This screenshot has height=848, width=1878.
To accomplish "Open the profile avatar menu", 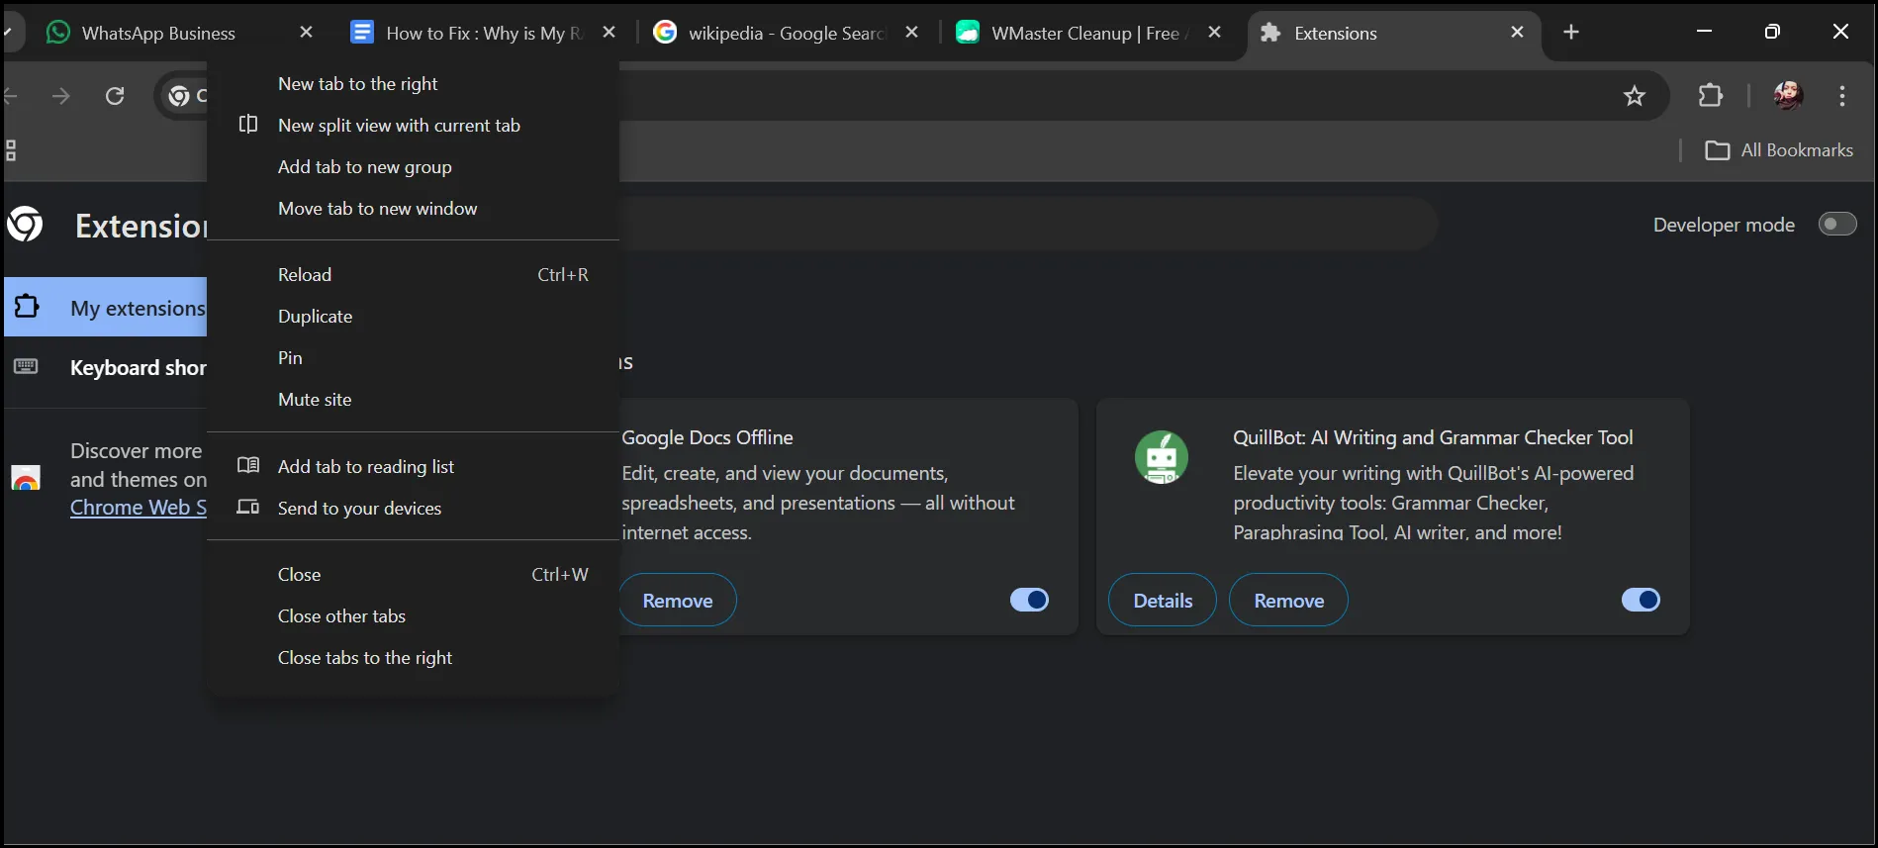I will 1788,96.
